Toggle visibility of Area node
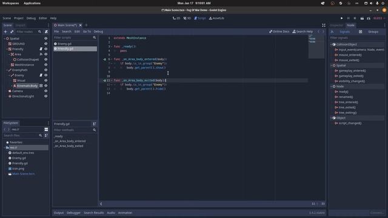 tap(46, 54)
